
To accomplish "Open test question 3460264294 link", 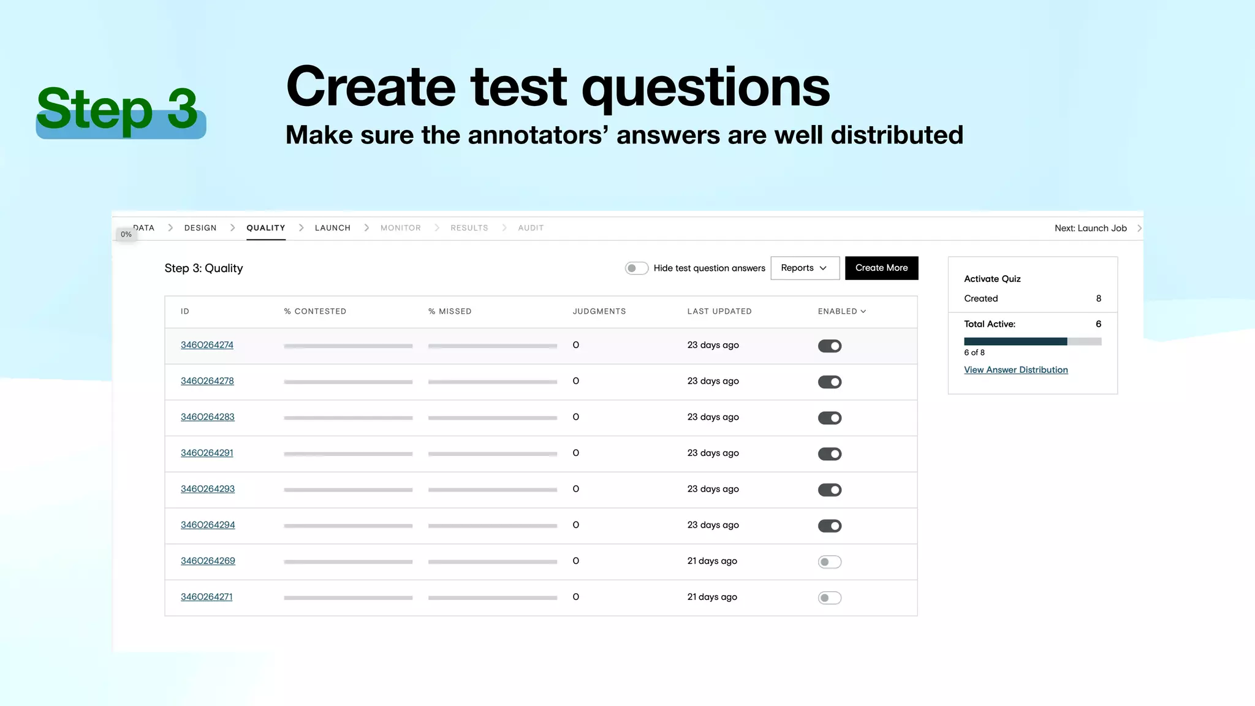I will pos(207,525).
